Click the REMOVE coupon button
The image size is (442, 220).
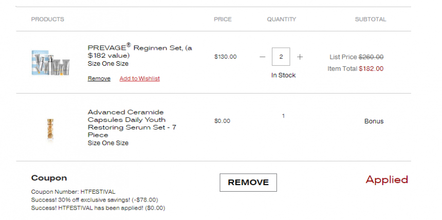(x=248, y=182)
